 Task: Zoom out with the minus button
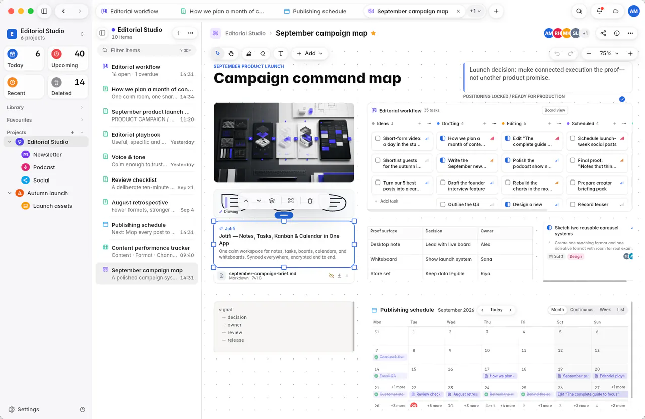[x=589, y=53]
